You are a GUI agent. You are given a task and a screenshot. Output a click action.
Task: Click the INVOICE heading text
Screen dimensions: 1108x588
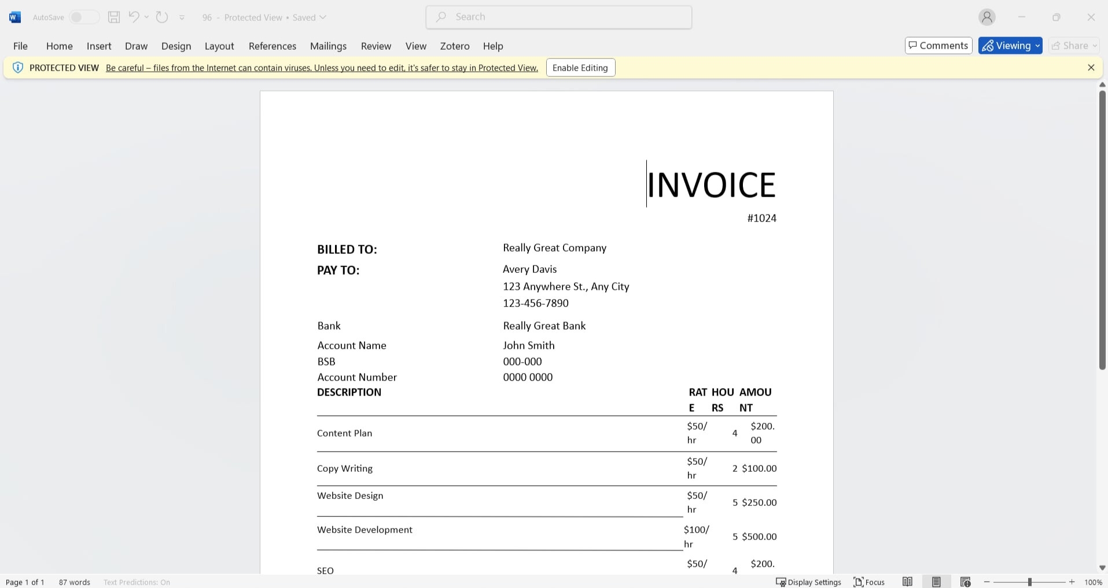click(711, 184)
